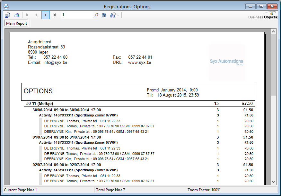
Task: Click the vertical scrollbar thumb
Action: tap(273, 64)
